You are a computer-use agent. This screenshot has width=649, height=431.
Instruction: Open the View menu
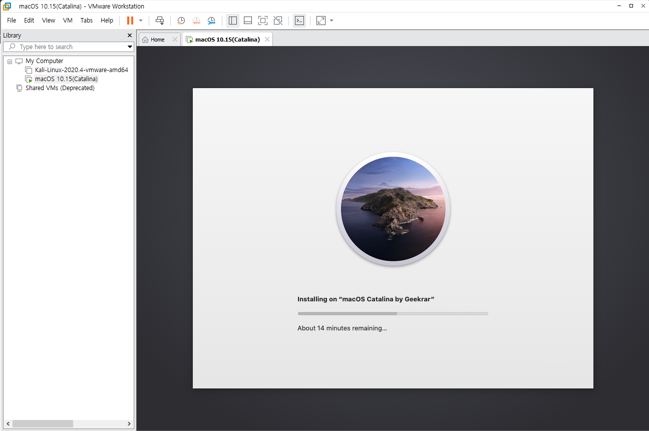tap(49, 21)
